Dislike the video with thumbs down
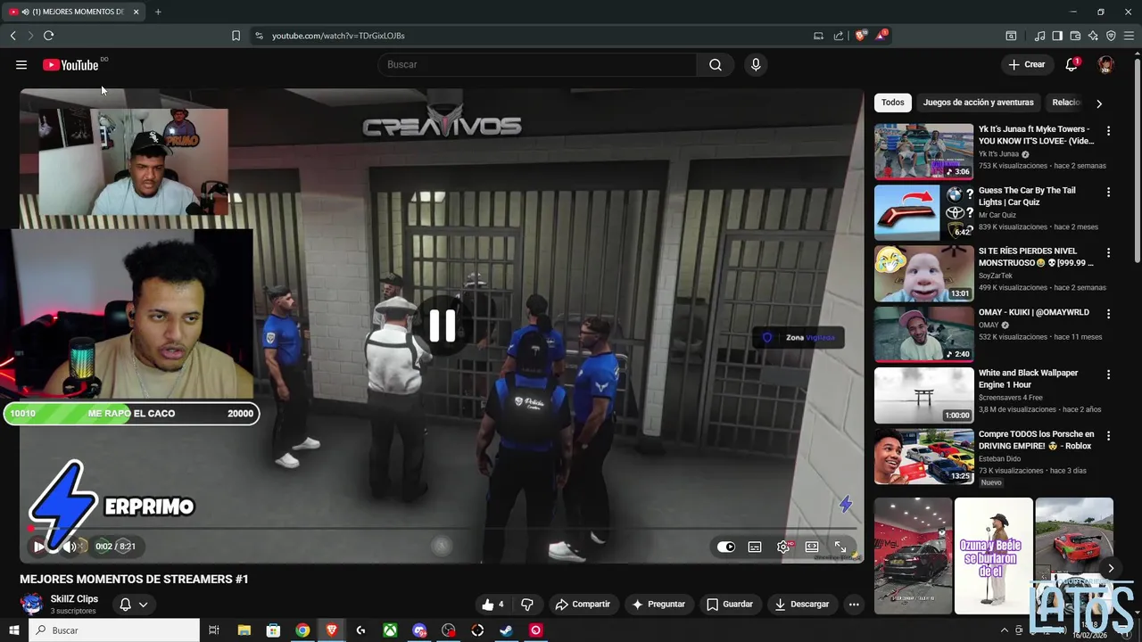The image size is (1142, 642). (x=527, y=605)
